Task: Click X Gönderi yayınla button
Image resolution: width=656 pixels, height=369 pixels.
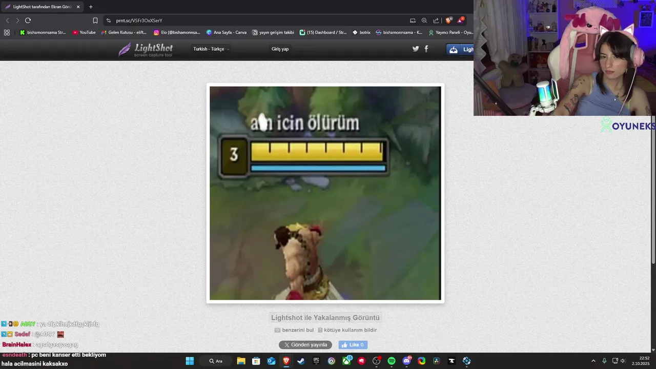Action: click(305, 345)
